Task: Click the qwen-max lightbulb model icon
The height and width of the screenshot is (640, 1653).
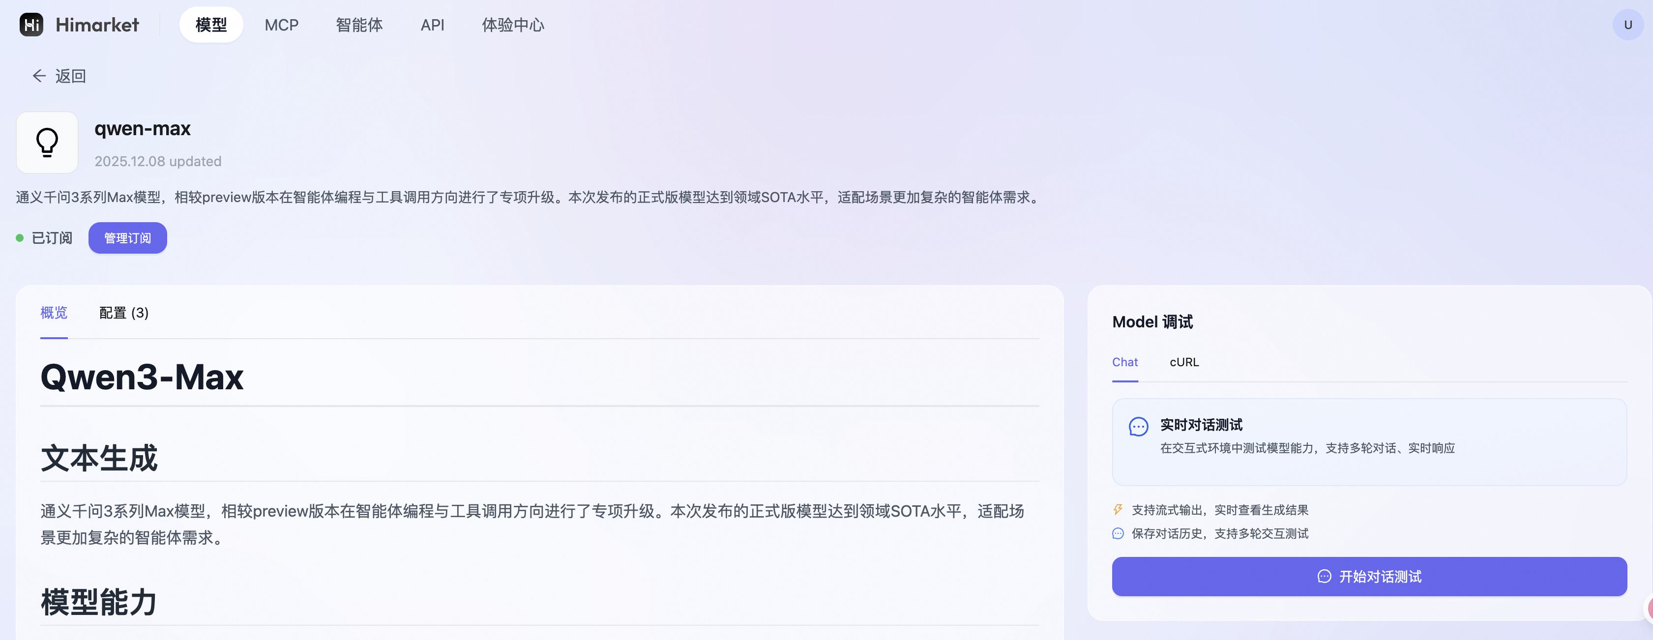Action: click(x=47, y=143)
